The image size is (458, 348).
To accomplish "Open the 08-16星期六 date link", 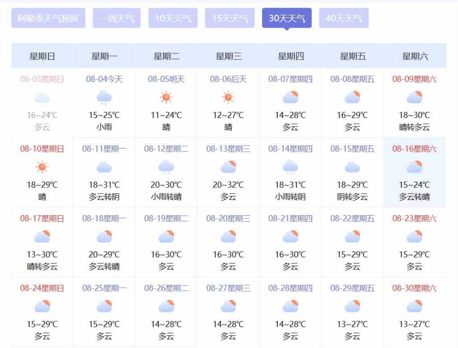I will click(415, 149).
